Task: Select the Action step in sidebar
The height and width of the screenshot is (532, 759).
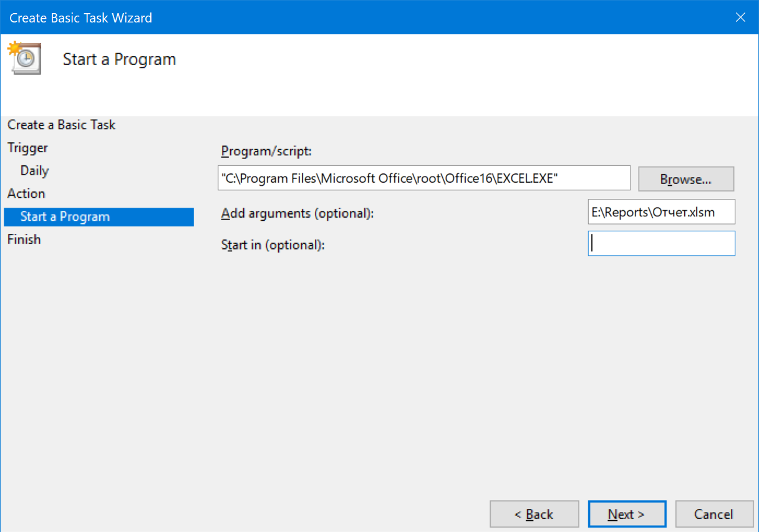Action: click(x=26, y=193)
